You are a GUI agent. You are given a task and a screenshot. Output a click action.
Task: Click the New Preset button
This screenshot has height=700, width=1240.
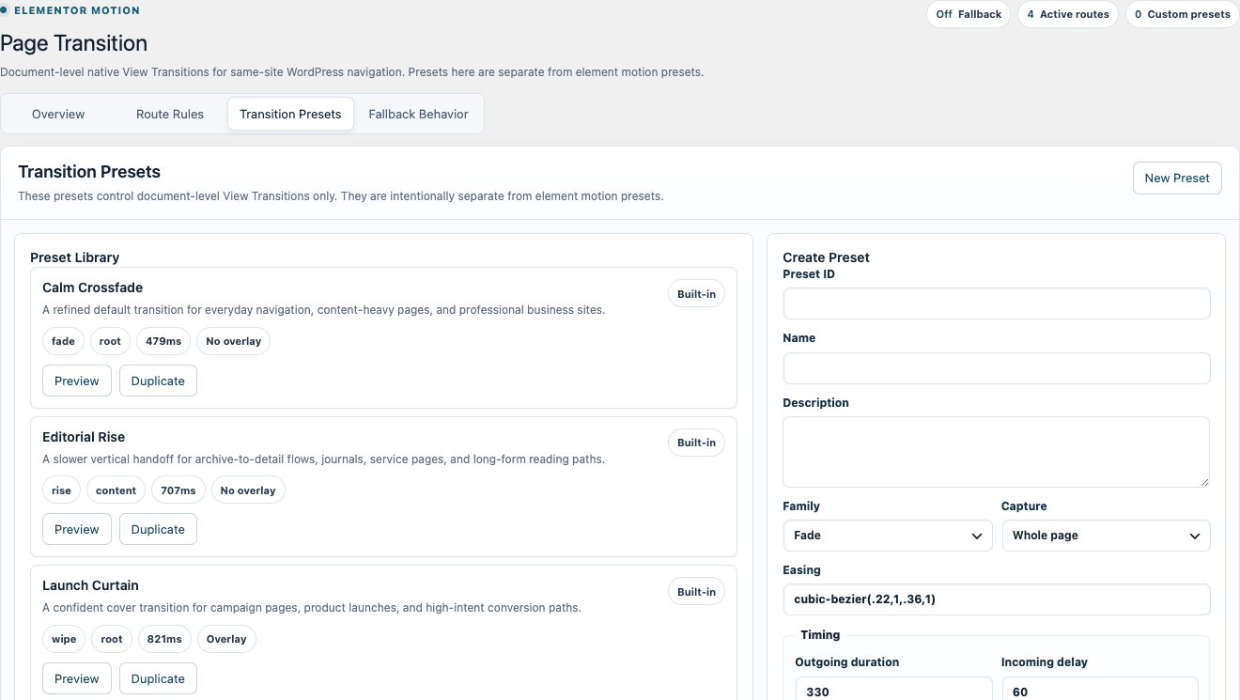tap(1177, 178)
